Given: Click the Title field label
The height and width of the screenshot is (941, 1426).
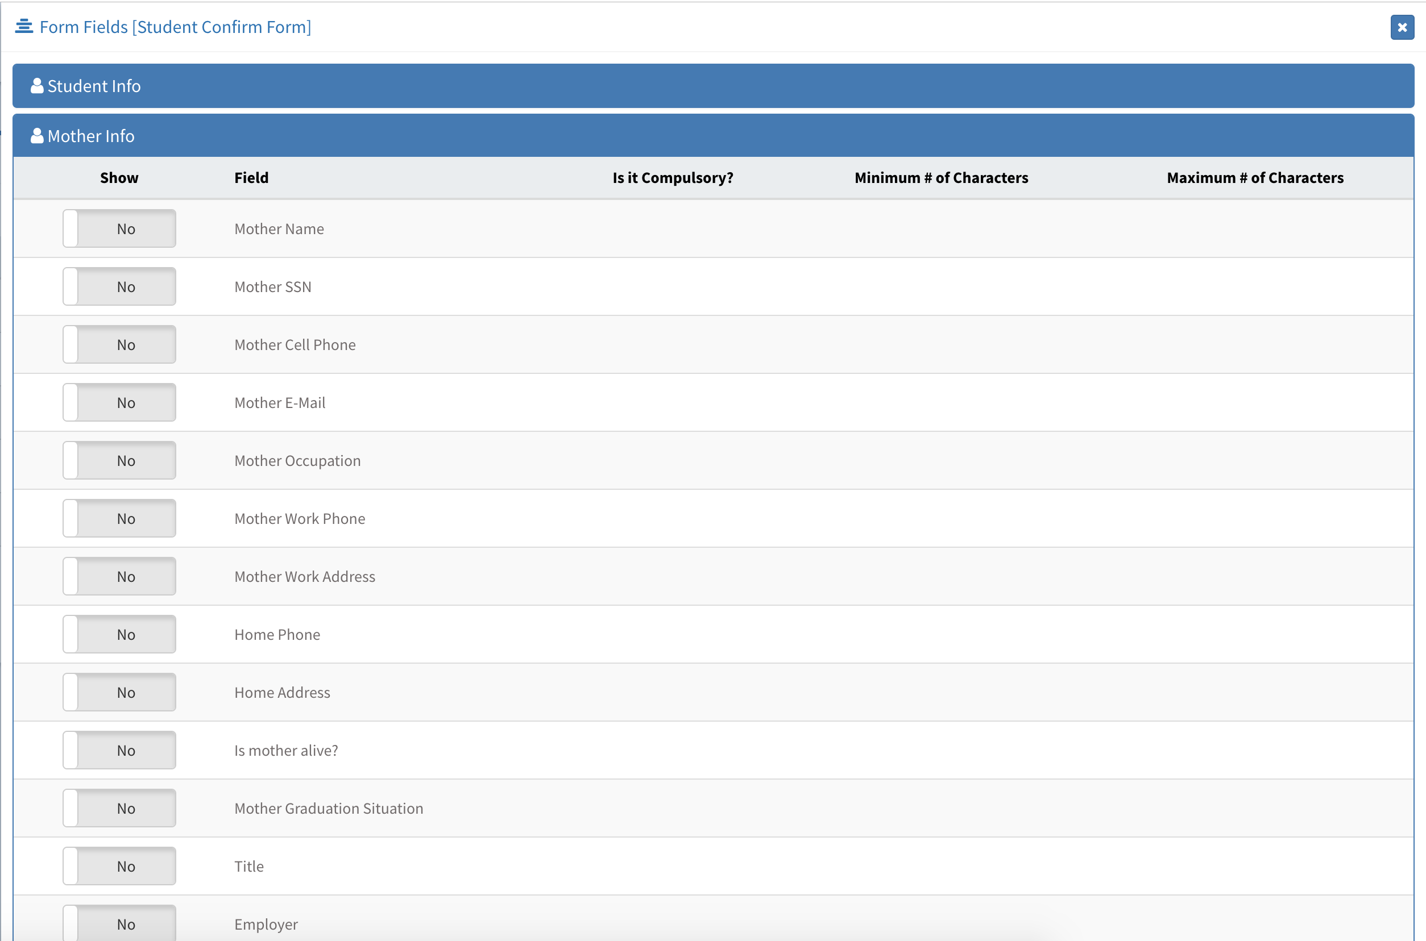Looking at the screenshot, I should click(x=249, y=866).
